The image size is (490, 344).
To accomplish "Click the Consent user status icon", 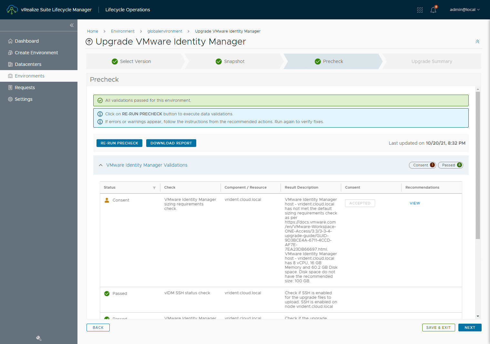I will (x=107, y=200).
